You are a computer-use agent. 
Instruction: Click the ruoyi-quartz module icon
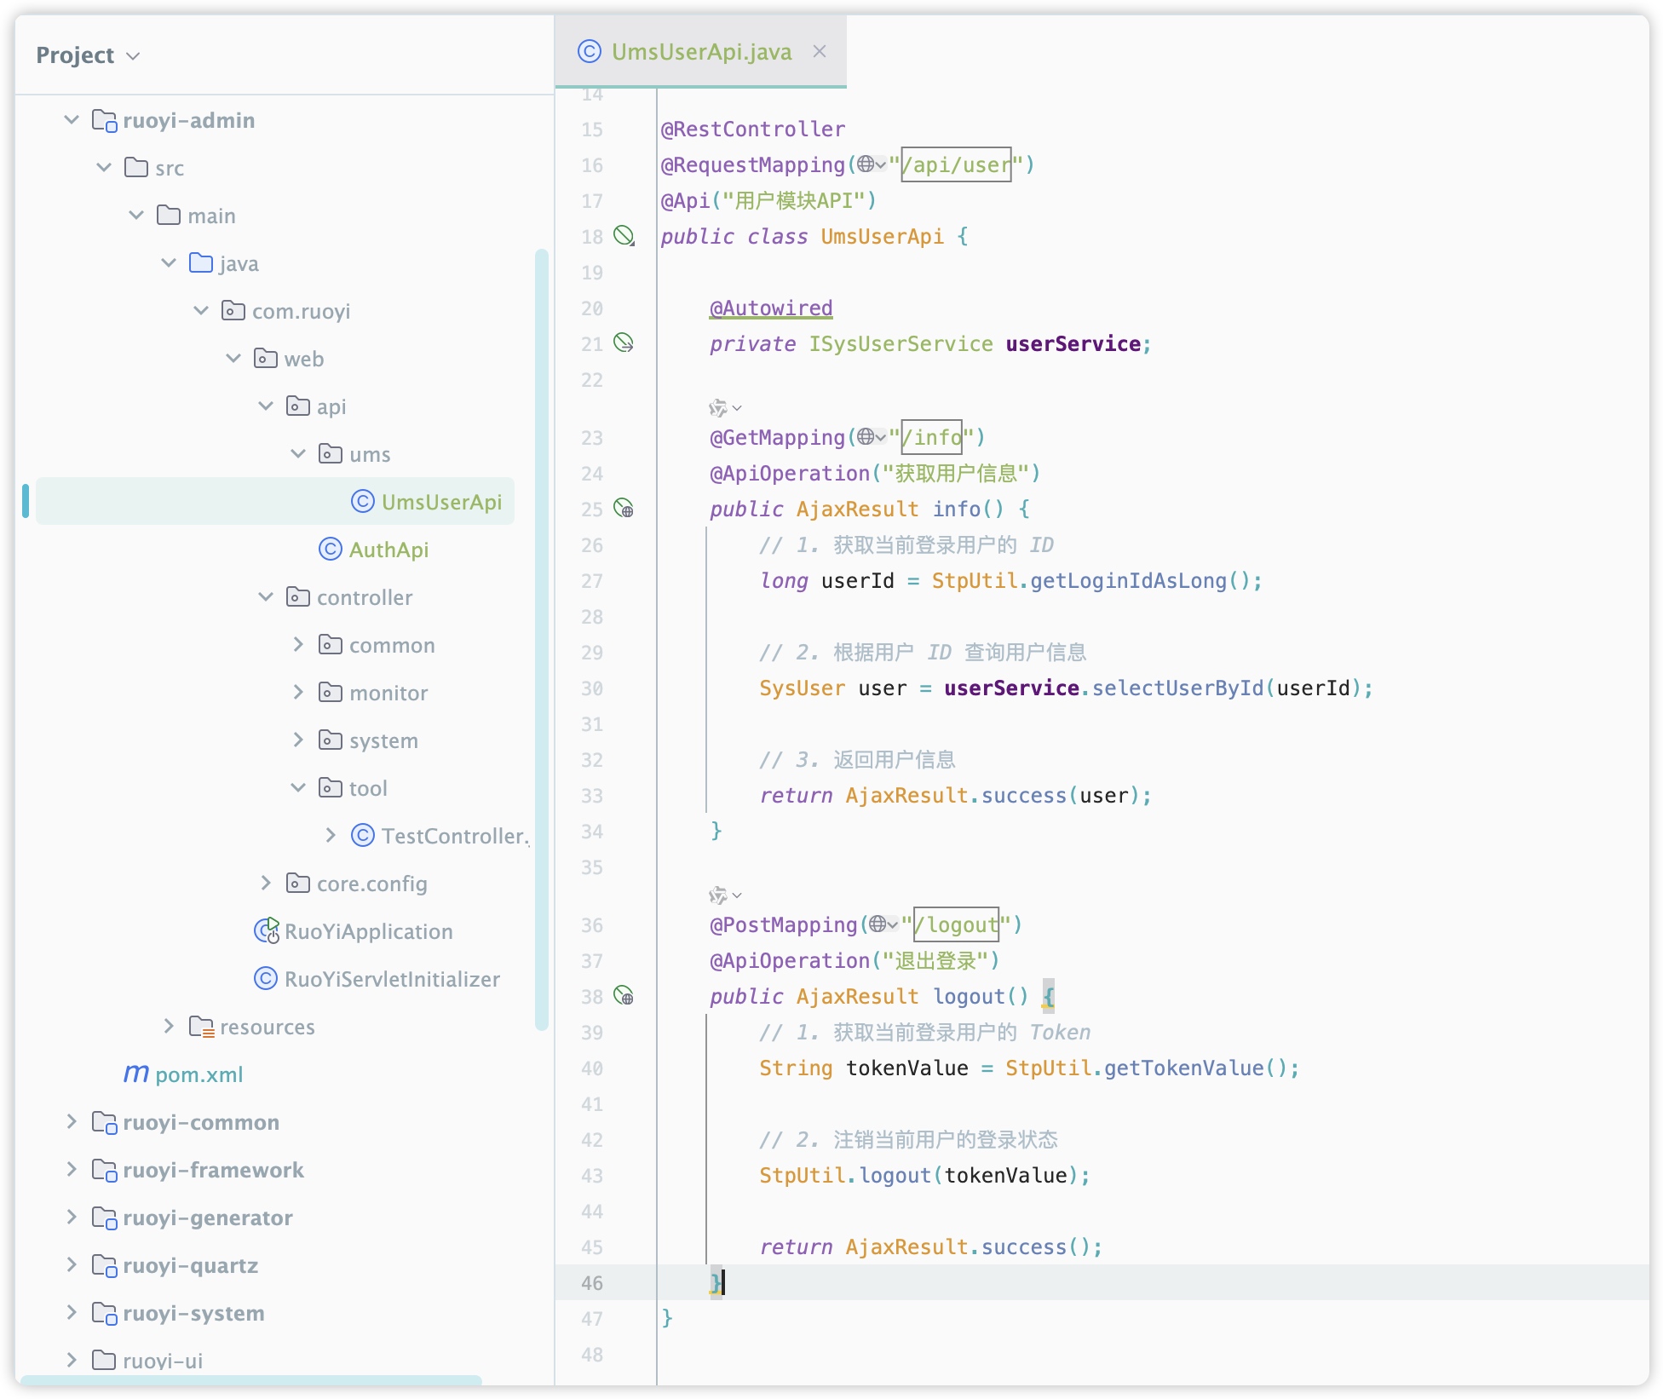(x=104, y=1266)
